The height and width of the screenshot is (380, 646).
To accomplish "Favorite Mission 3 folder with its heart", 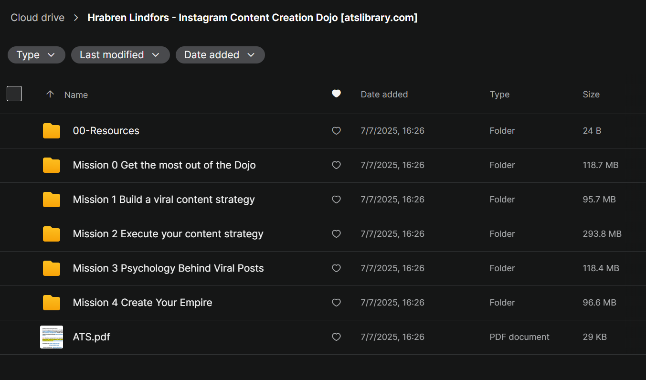I will 337,268.
